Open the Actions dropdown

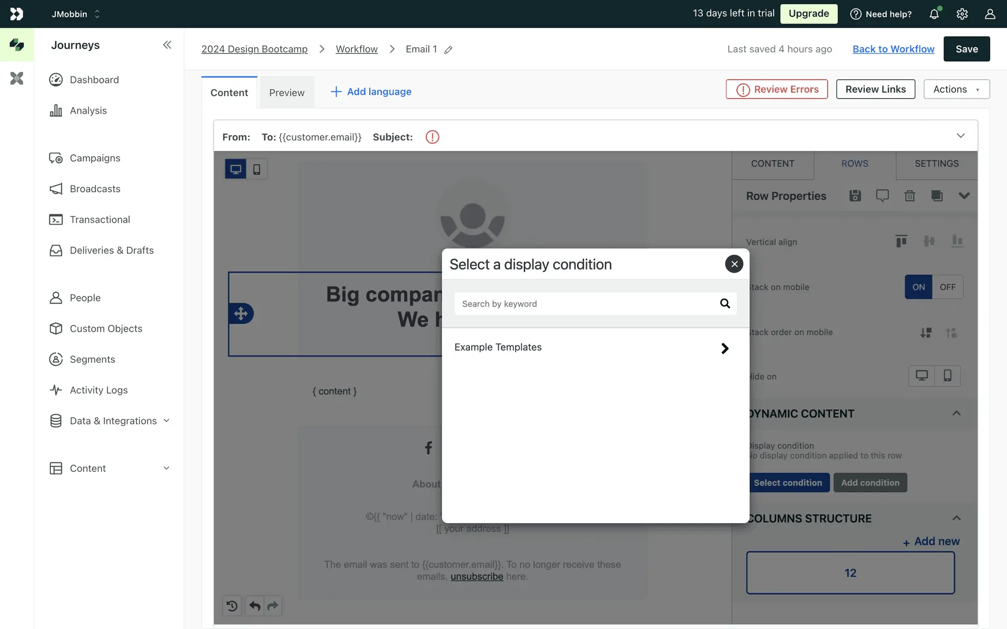(x=956, y=90)
